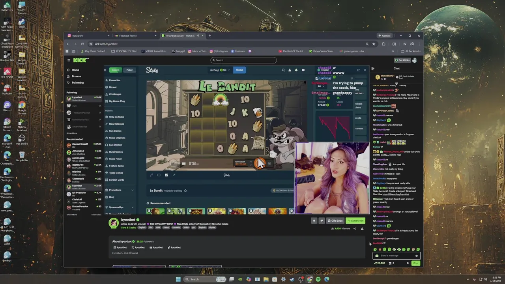Open the Stake sidebar collapse icon

point(105,70)
